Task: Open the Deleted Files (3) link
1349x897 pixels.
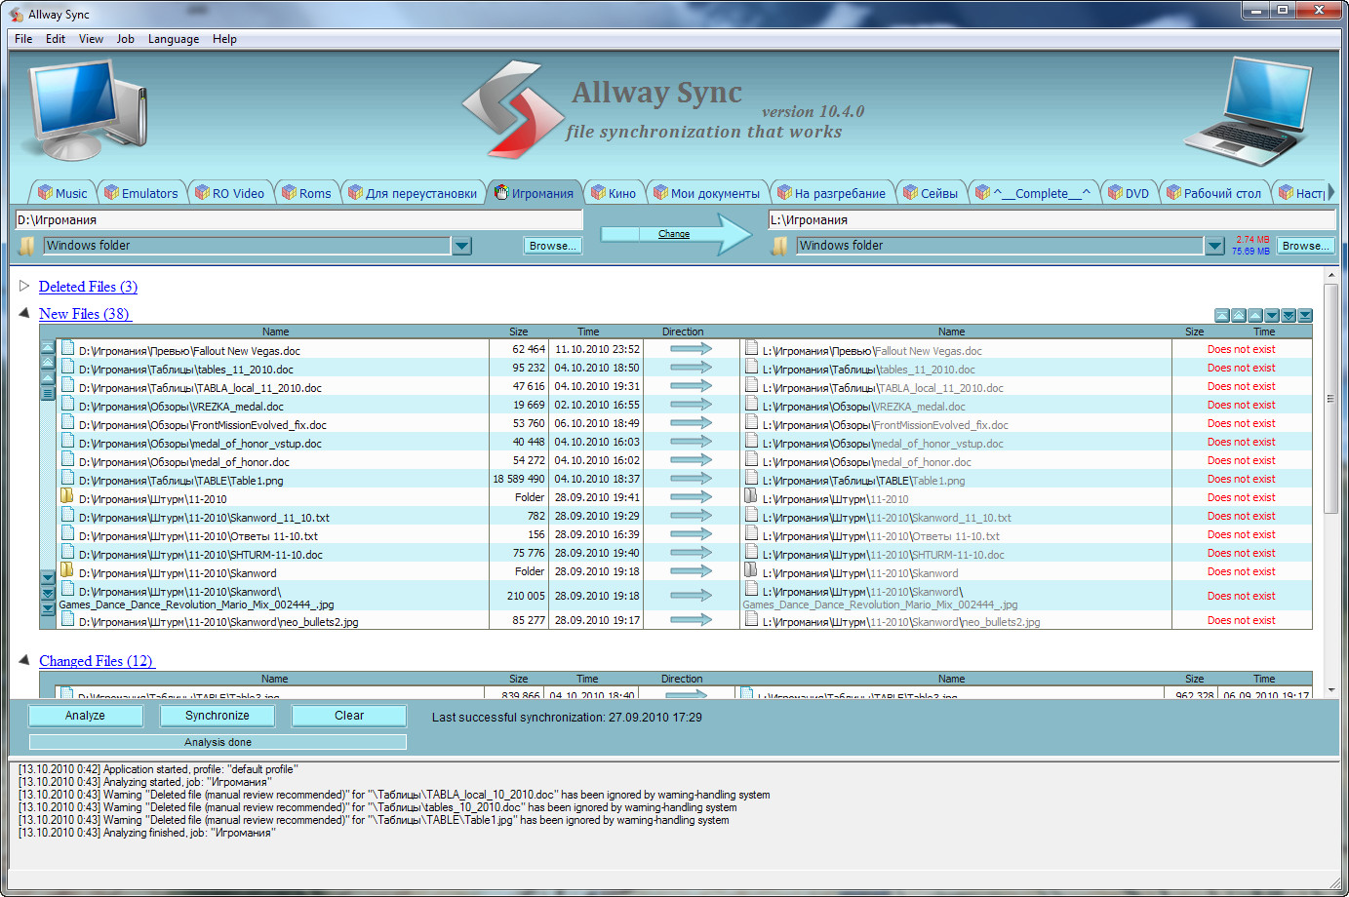Action: tap(88, 287)
